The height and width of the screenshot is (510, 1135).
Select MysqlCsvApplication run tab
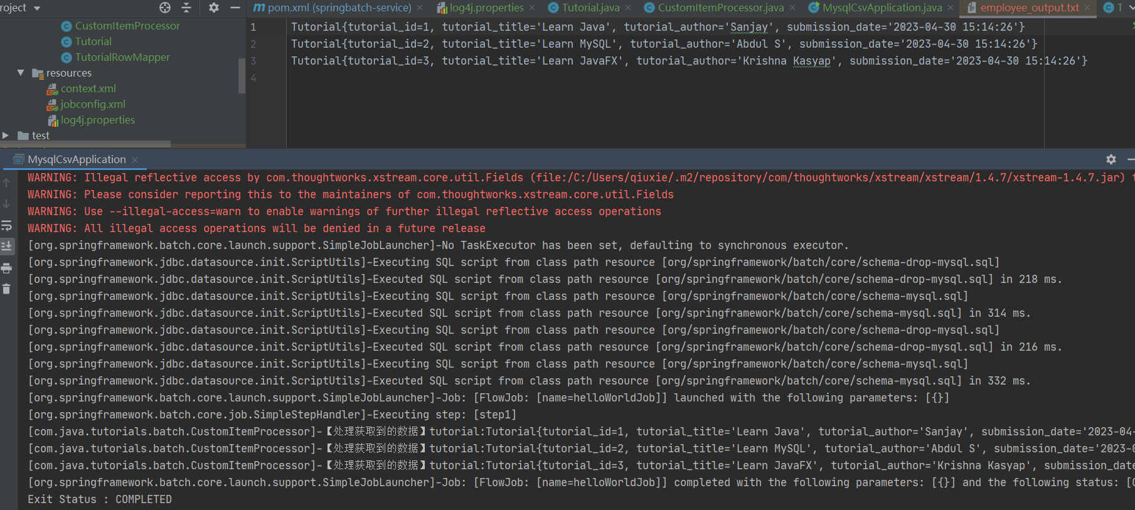click(77, 159)
